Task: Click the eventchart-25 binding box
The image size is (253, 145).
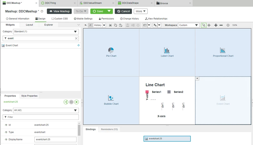Action: click(167, 139)
